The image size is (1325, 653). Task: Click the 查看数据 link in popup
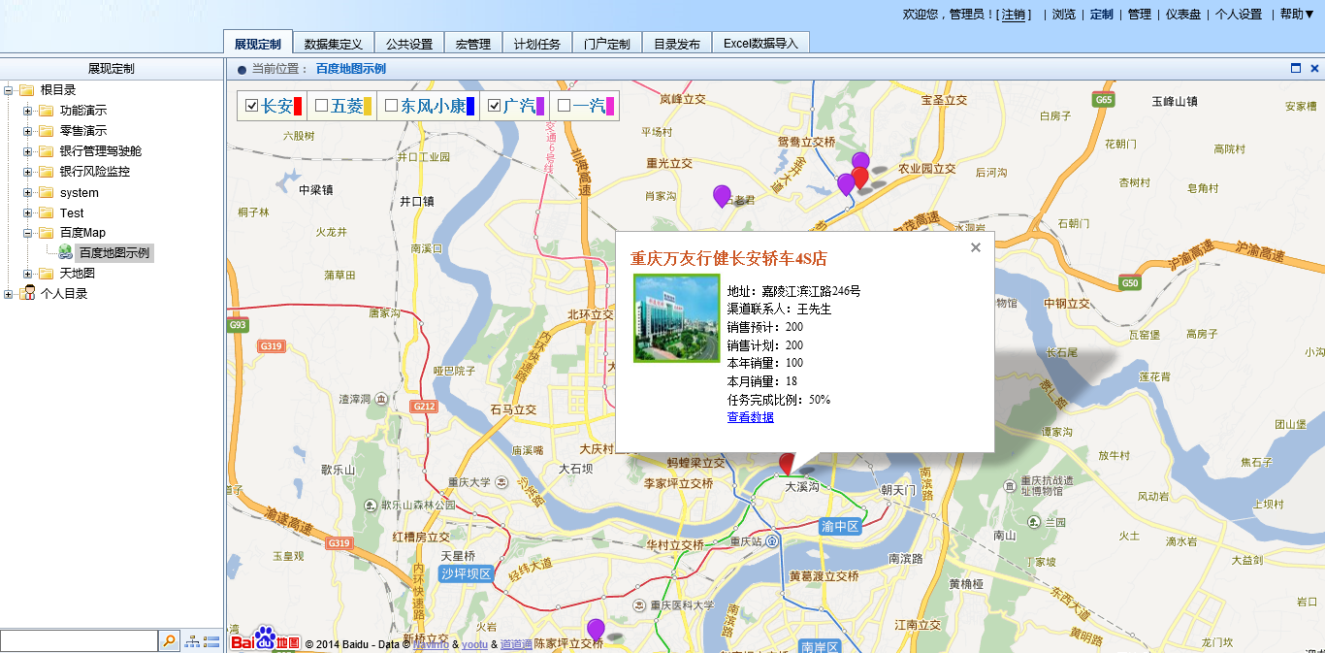pos(751,417)
